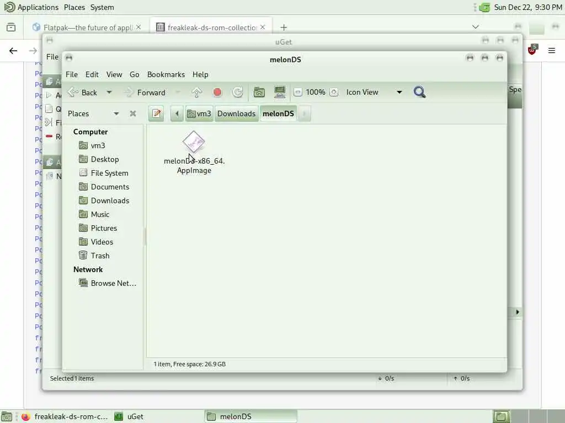Click the Computer toolbar icon
Image resolution: width=565 pixels, height=423 pixels.
pyautogui.click(x=280, y=93)
